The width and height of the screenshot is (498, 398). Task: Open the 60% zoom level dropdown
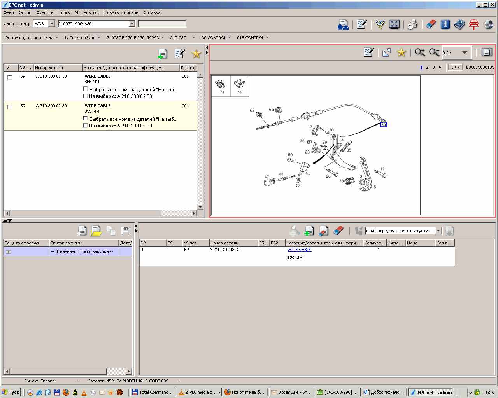465,52
